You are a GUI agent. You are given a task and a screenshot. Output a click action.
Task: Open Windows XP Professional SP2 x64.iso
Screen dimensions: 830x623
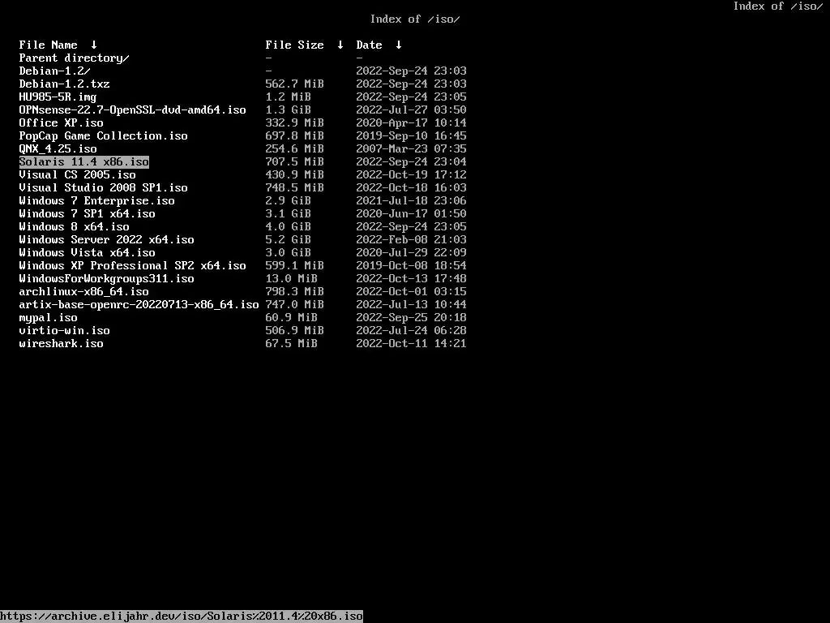tap(132, 265)
